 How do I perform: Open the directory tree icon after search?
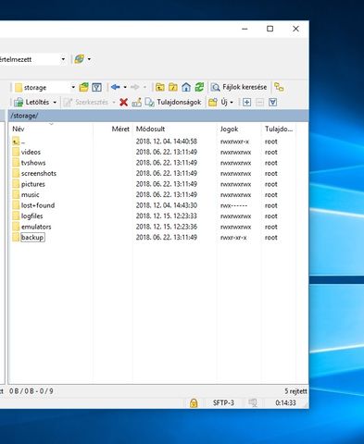click(x=279, y=87)
